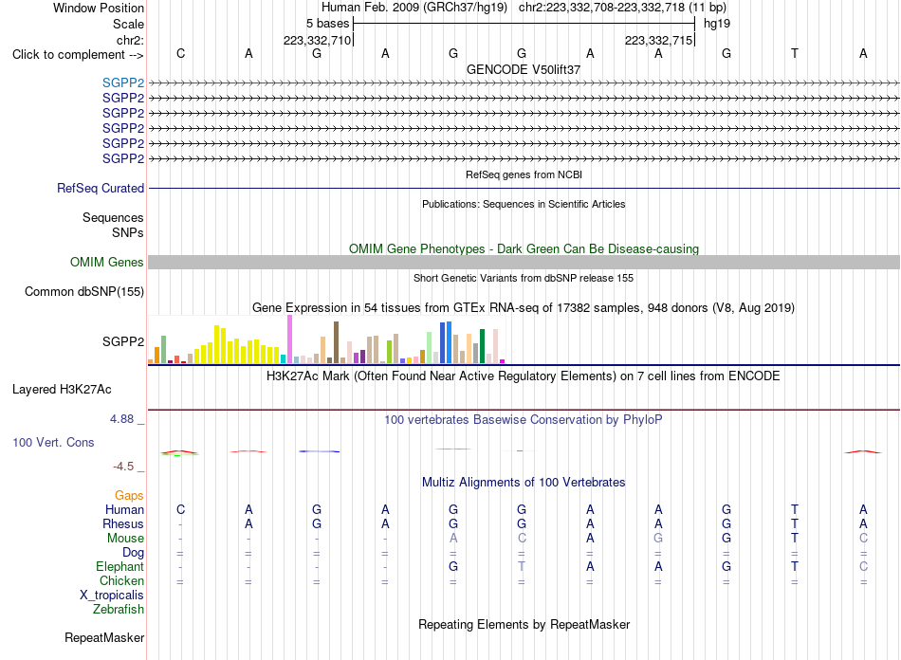Click the tall violet bar in GTEx chart
The width and height of the screenshot is (901, 660).
point(289,339)
